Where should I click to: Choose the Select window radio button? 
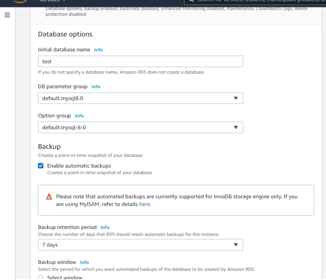tap(41, 278)
